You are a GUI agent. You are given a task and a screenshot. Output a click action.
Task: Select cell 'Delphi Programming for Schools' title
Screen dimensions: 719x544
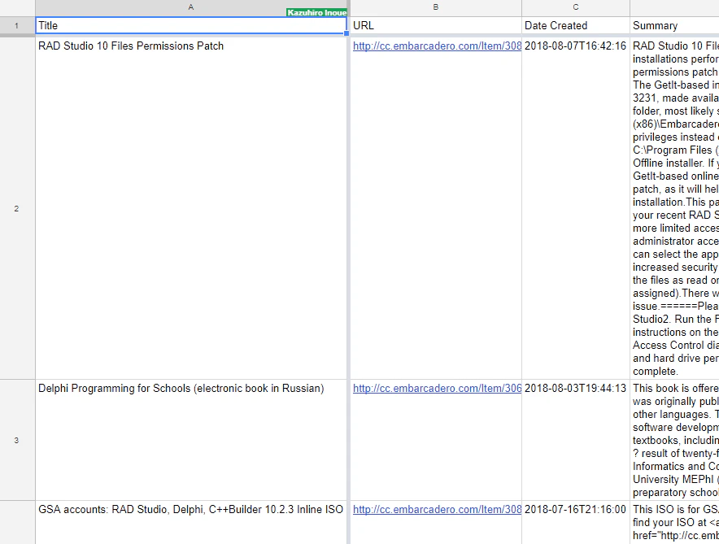tap(191, 440)
